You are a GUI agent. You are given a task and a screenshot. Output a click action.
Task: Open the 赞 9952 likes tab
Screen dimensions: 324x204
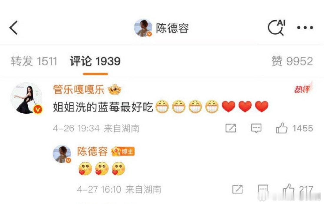point(292,61)
